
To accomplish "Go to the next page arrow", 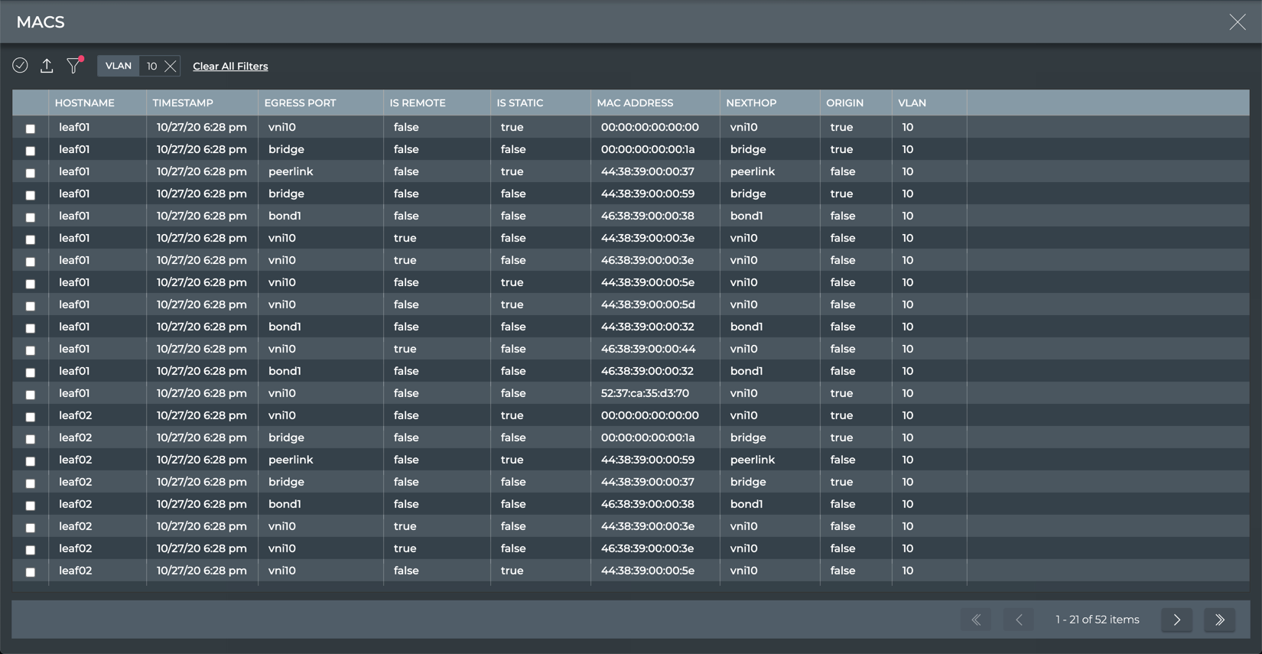I will click(x=1176, y=620).
